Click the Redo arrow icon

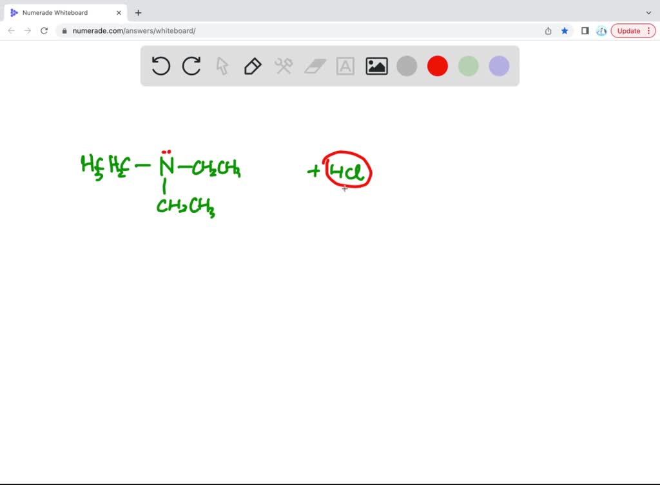[x=191, y=66]
